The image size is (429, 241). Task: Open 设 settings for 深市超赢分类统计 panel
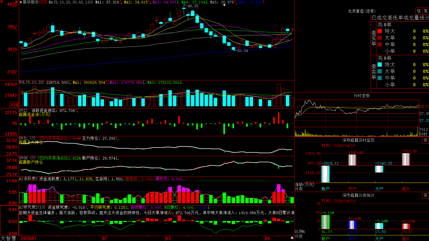(x=426, y=195)
